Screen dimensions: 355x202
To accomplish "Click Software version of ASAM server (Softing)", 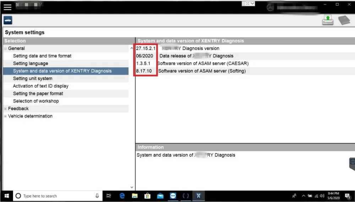I will click(202, 71).
